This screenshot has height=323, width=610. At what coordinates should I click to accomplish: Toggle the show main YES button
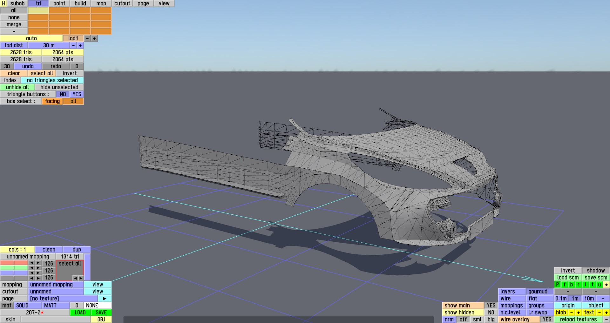coord(491,306)
